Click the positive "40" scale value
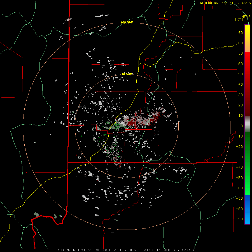 click(x=241, y=85)
